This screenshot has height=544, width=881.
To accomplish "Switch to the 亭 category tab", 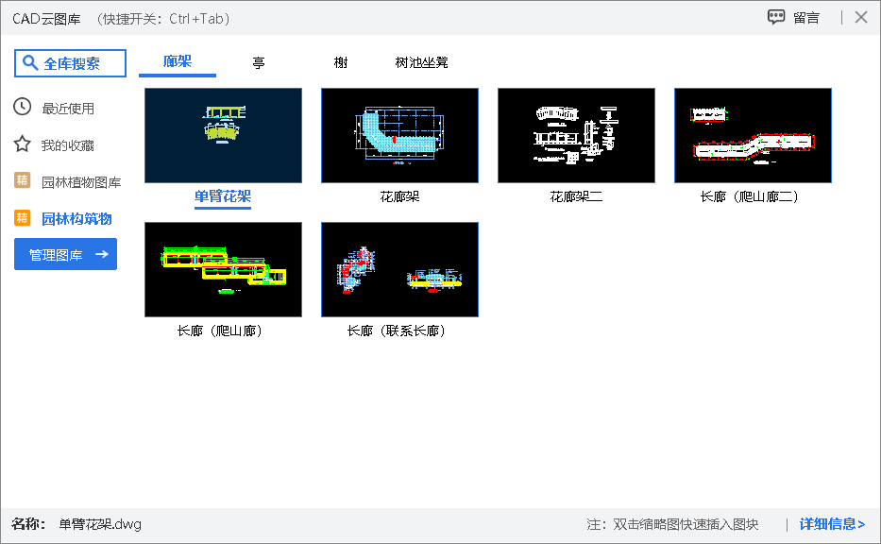I will (257, 62).
